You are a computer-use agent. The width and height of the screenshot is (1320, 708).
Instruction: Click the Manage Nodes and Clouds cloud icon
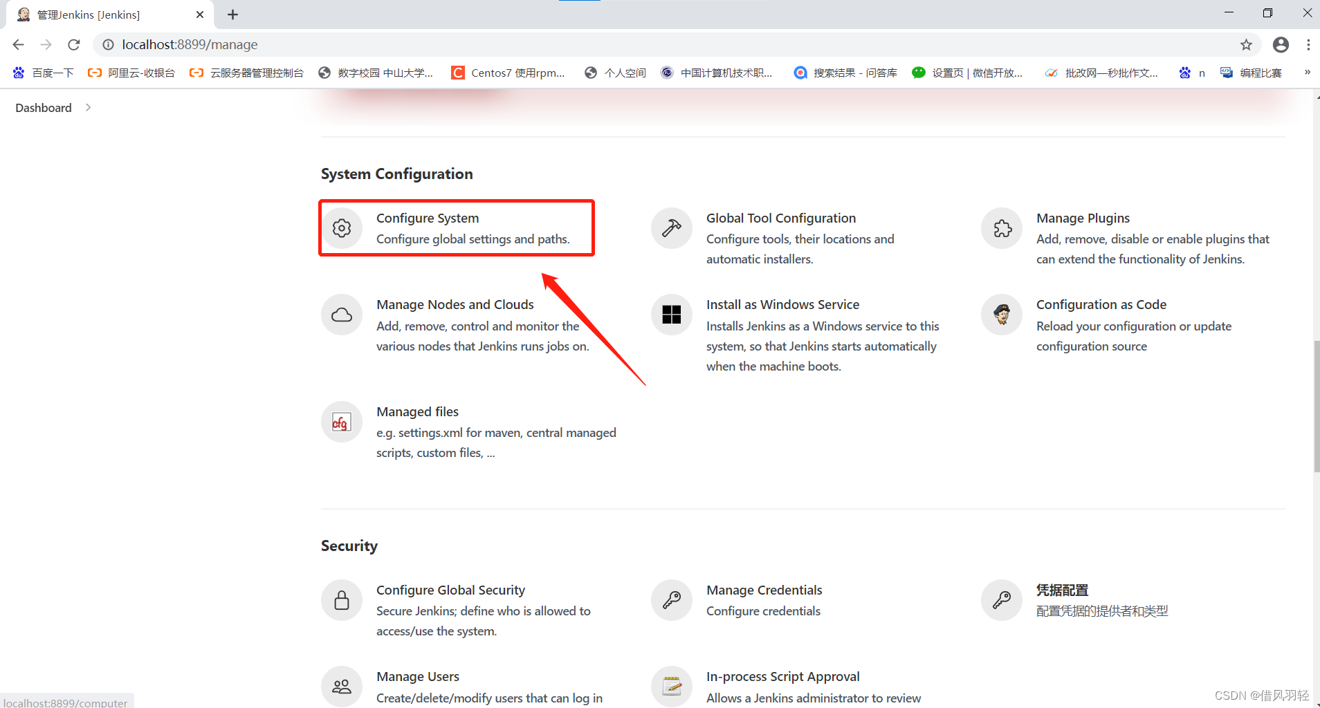[x=342, y=315]
